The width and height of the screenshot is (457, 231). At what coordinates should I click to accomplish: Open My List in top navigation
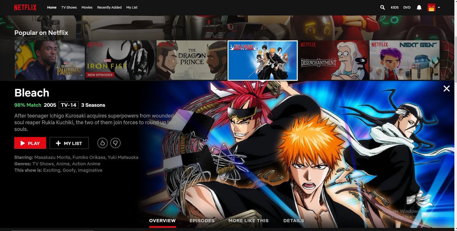coord(132,7)
